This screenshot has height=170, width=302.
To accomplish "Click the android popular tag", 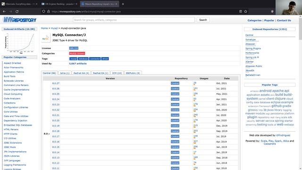I will tap(265, 91).
